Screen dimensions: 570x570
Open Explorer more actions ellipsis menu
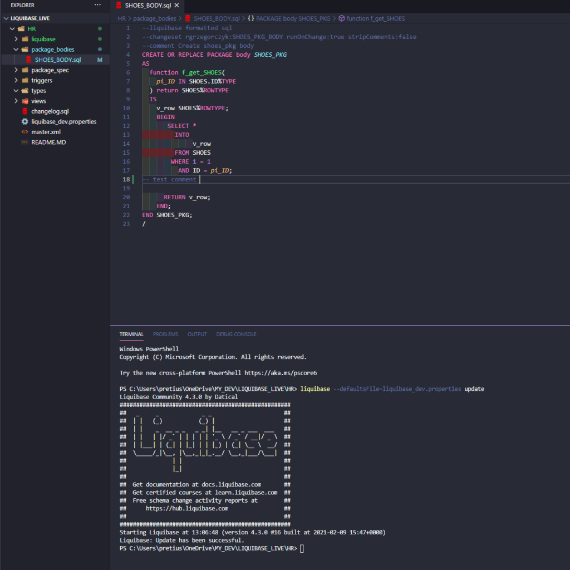point(97,5)
